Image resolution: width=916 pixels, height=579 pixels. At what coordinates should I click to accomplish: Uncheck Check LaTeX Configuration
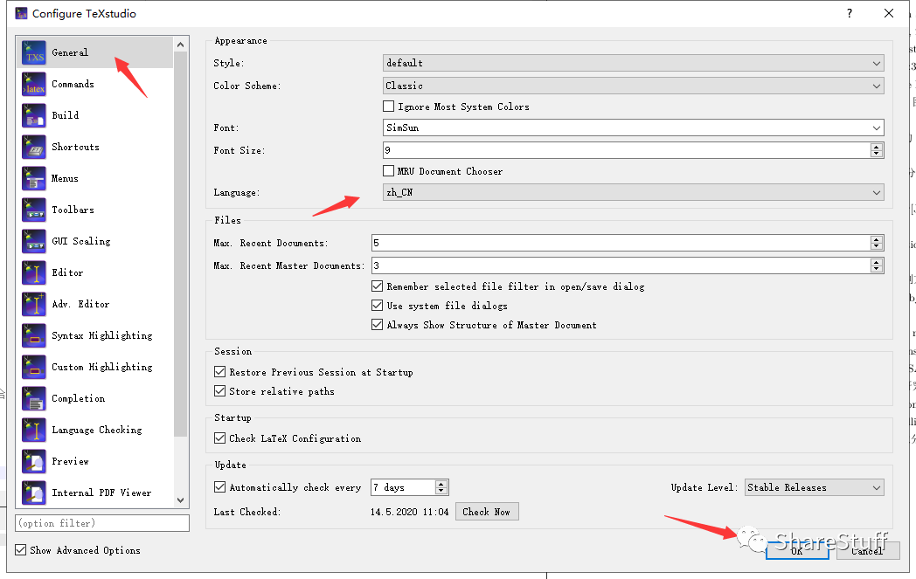[219, 438]
